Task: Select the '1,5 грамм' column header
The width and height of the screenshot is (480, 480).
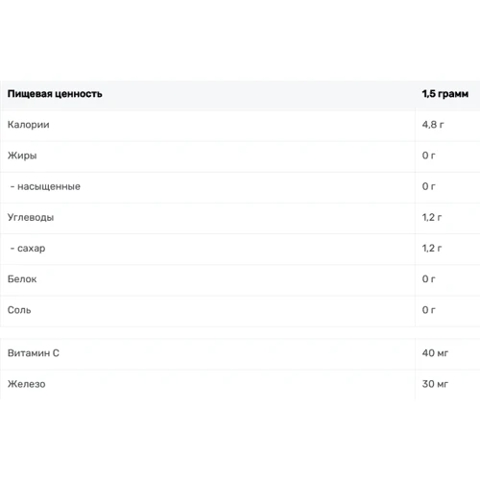Action: (445, 94)
